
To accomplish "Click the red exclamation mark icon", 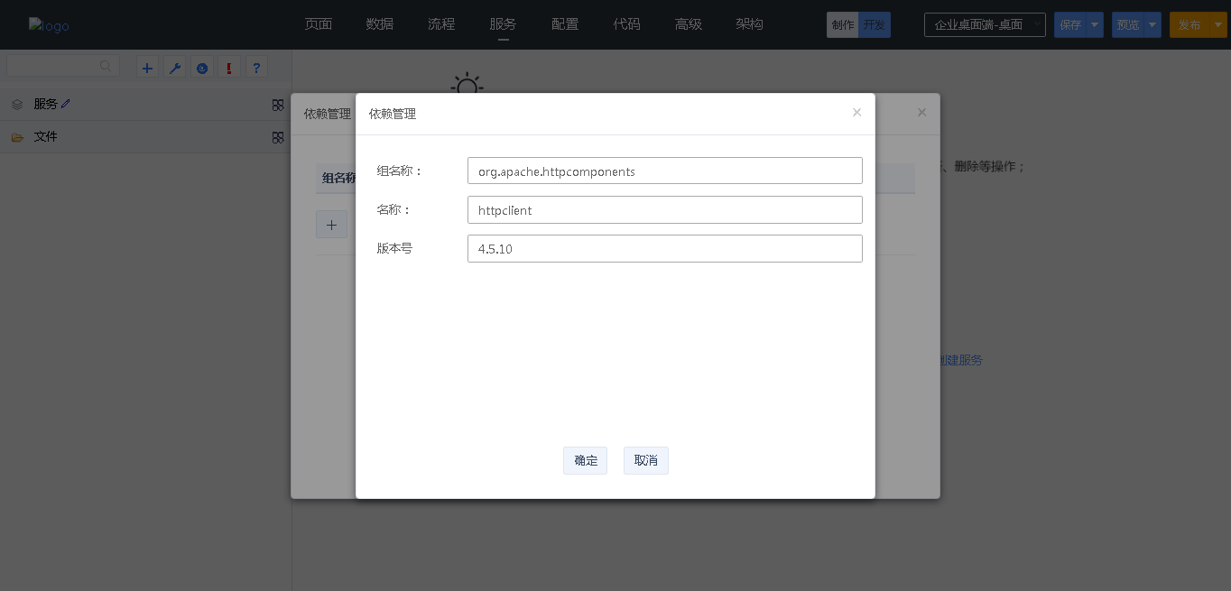I will pos(229,68).
